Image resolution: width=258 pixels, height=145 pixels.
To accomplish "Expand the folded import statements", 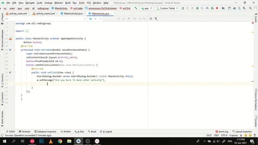I will 27,31.
